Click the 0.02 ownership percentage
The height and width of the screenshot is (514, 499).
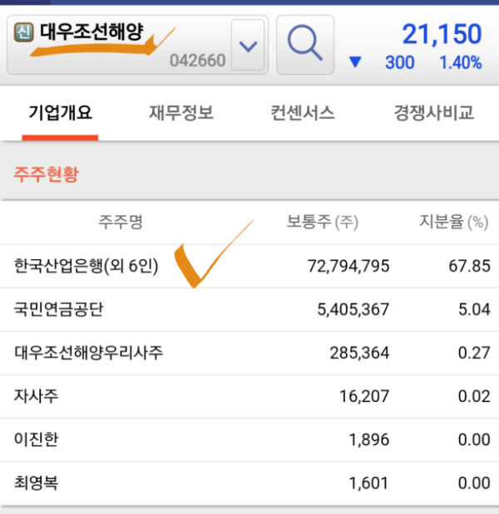click(474, 396)
